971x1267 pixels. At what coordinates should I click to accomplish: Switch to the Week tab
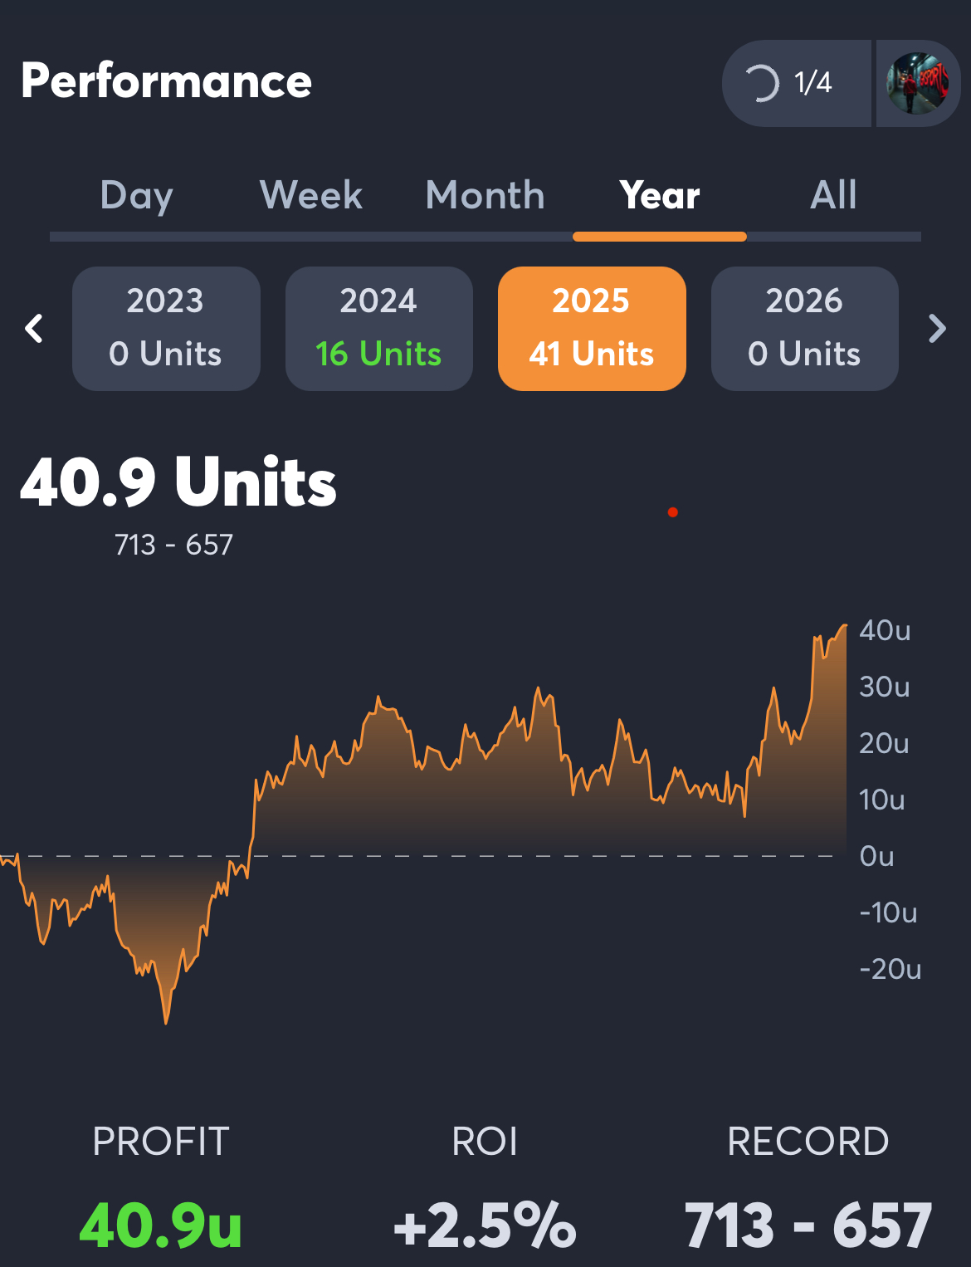click(311, 196)
